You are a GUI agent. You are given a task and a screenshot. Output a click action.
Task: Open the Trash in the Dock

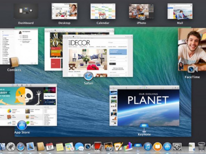[201, 147]
